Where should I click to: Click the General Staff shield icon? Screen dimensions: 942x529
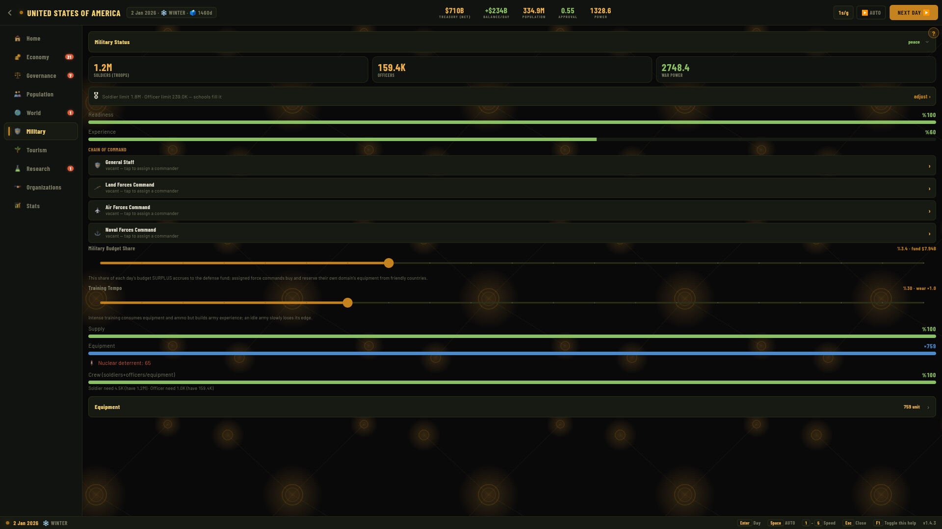tap(97, 166)
